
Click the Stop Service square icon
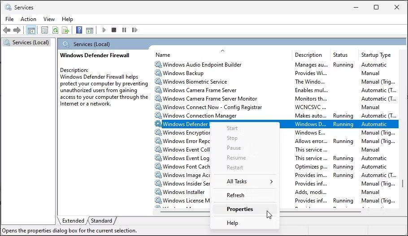(114, 30)
